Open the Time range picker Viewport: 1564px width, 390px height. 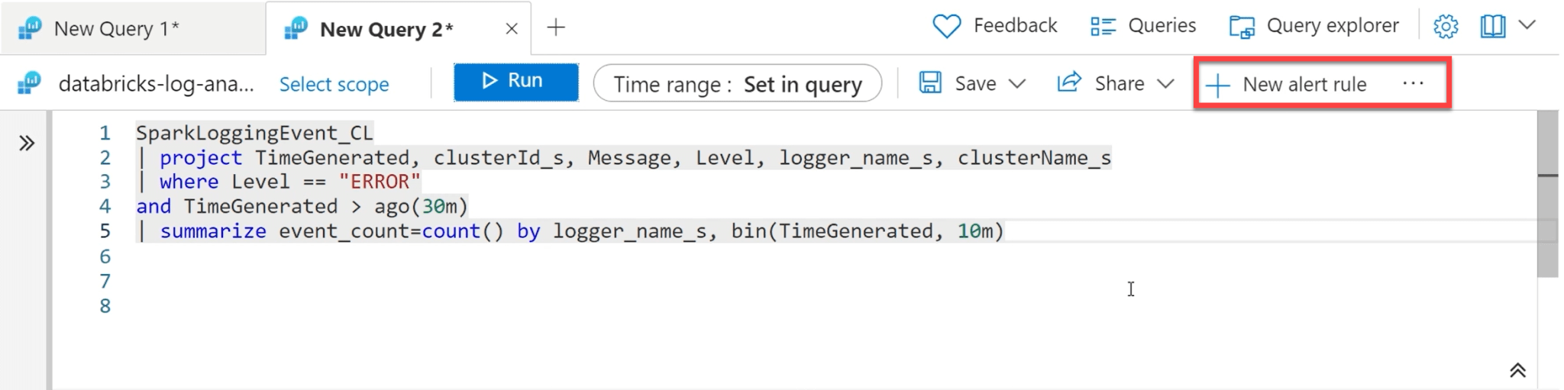(x=737, y=83)
